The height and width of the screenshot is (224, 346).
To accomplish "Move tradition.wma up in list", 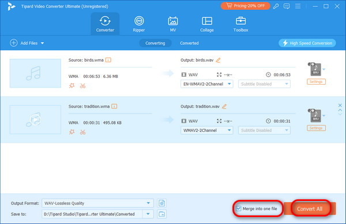I will pos(340,110).
